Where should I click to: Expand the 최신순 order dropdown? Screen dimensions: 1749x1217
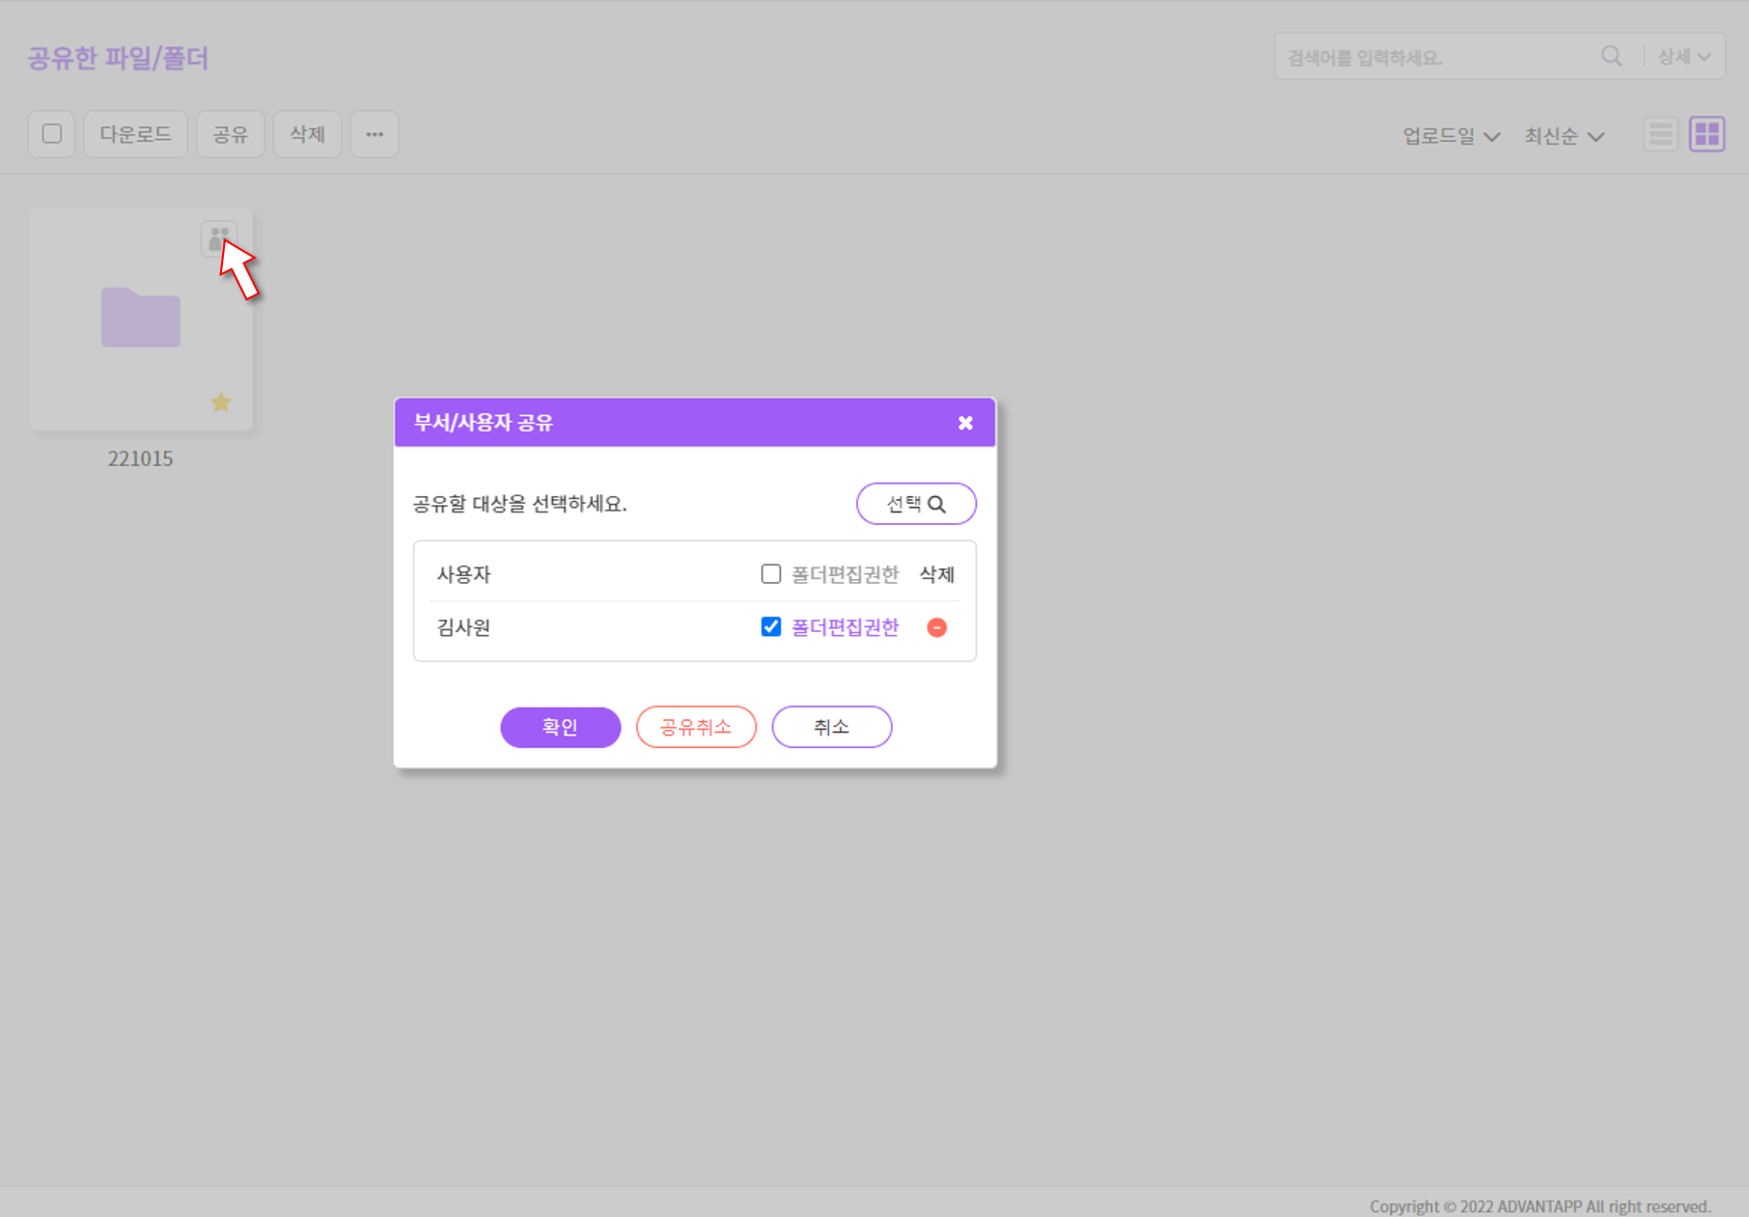click(1565, 136)
